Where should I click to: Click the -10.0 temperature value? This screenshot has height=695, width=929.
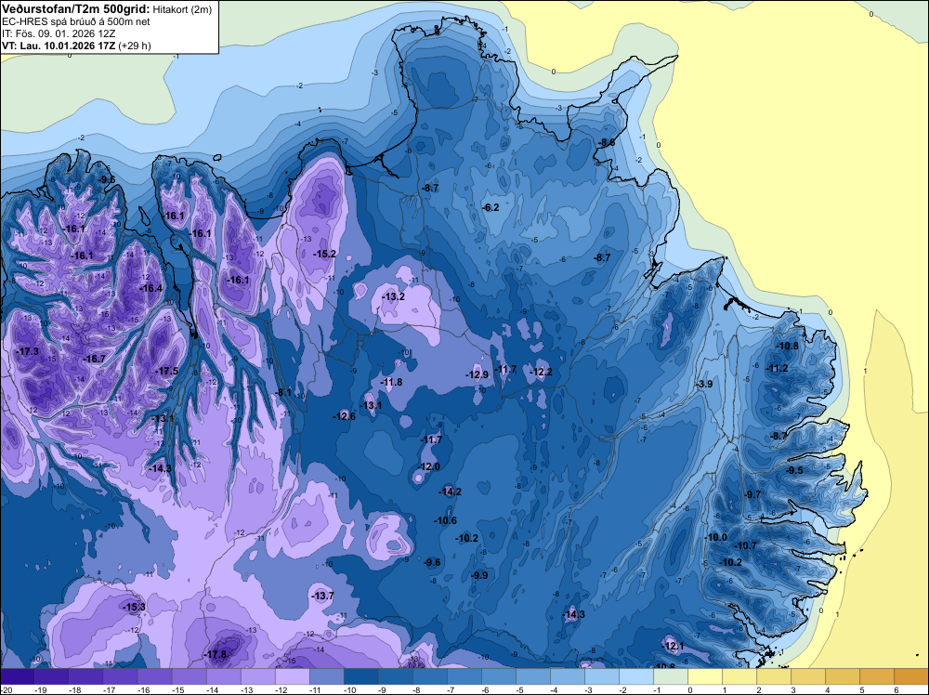point(715,537)
